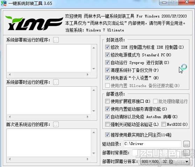Toggle 使用内置驱动服务清理功能 checkbox
The image size is (195, 167).
107,109
